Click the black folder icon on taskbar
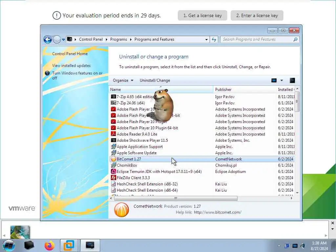 (29, 245)
